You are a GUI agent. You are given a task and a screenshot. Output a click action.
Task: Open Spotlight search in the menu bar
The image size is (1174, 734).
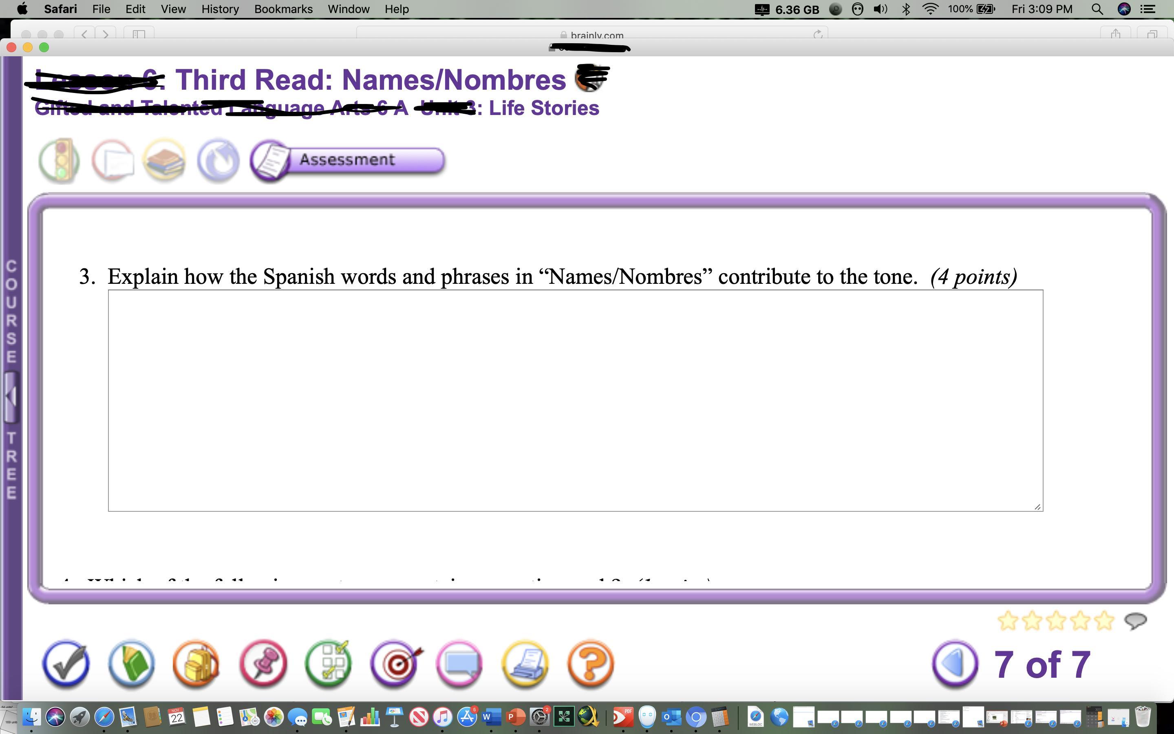(1097, 9)
